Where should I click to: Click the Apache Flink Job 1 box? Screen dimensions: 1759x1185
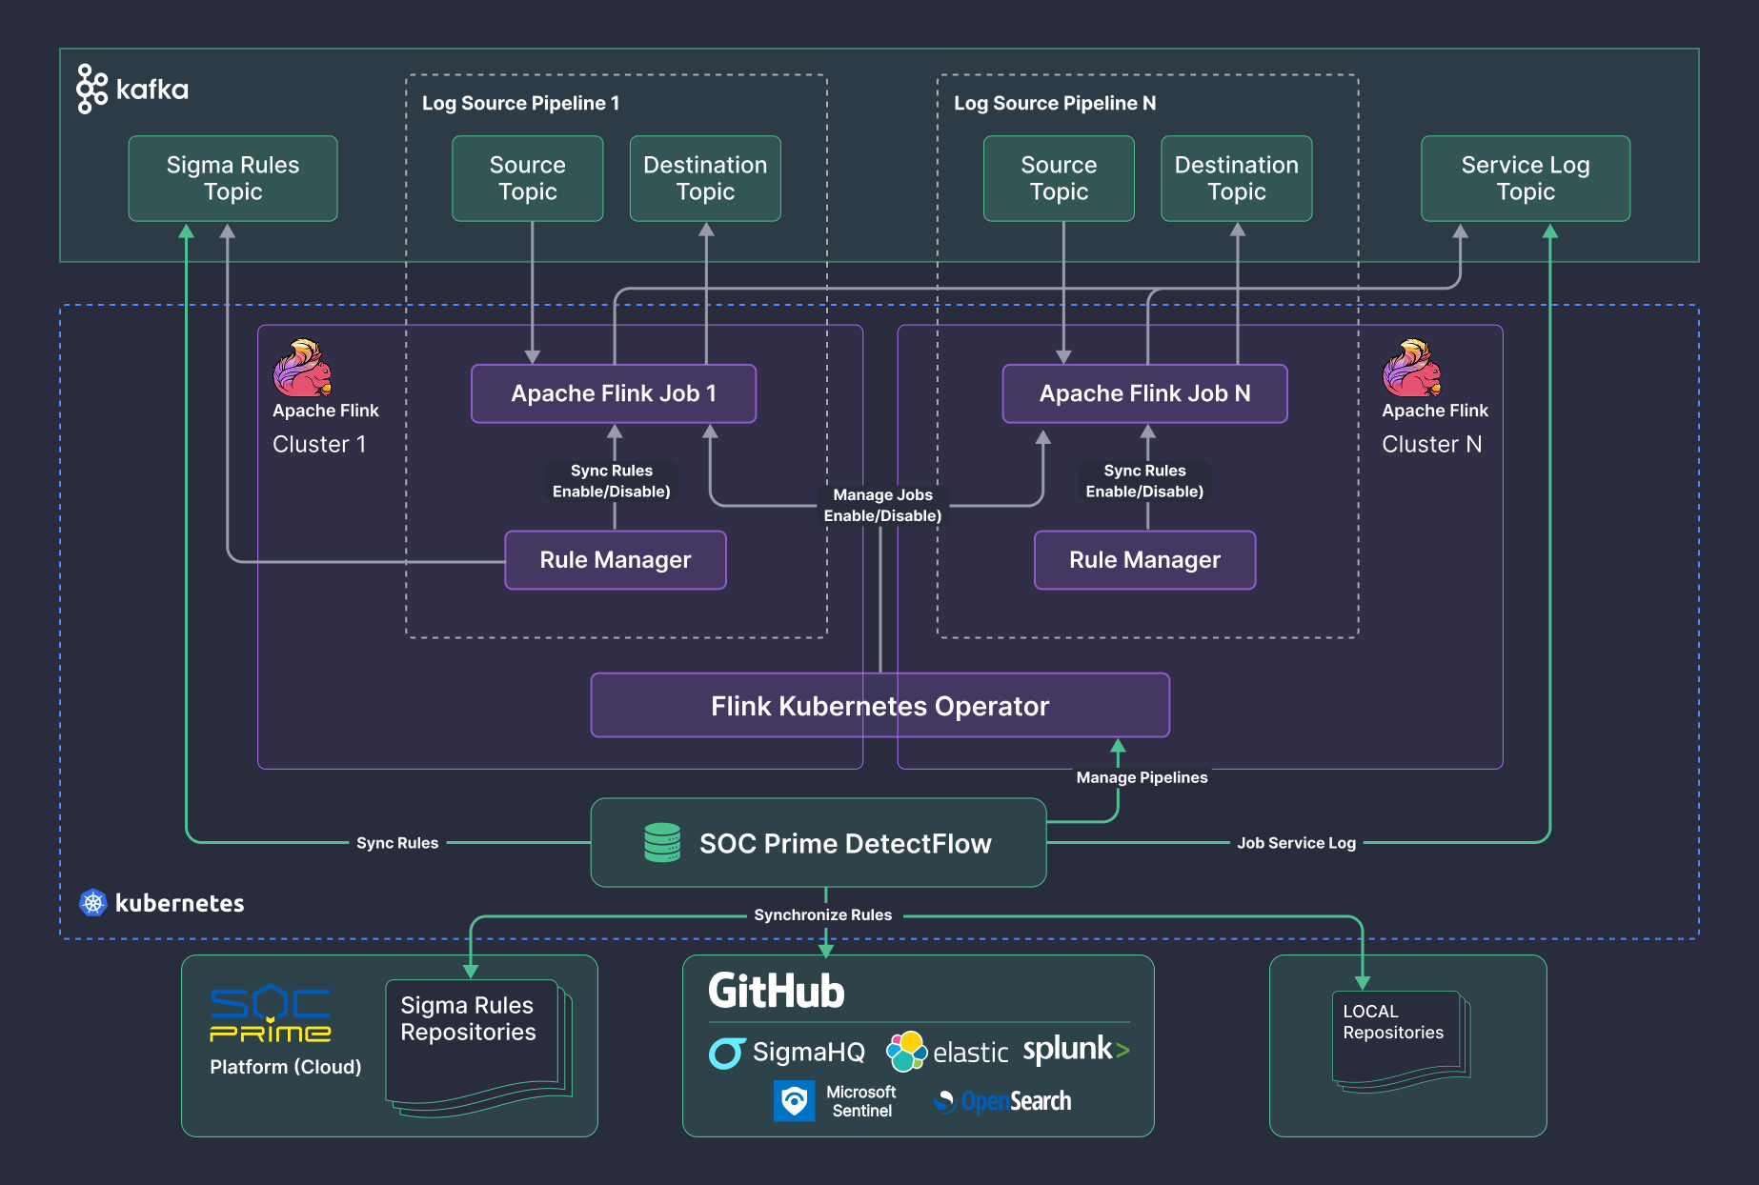point(614,393)
